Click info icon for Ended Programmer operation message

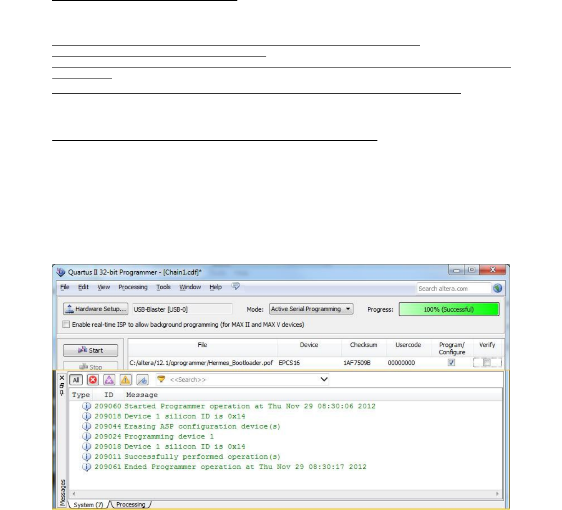(x=86, y=467)
